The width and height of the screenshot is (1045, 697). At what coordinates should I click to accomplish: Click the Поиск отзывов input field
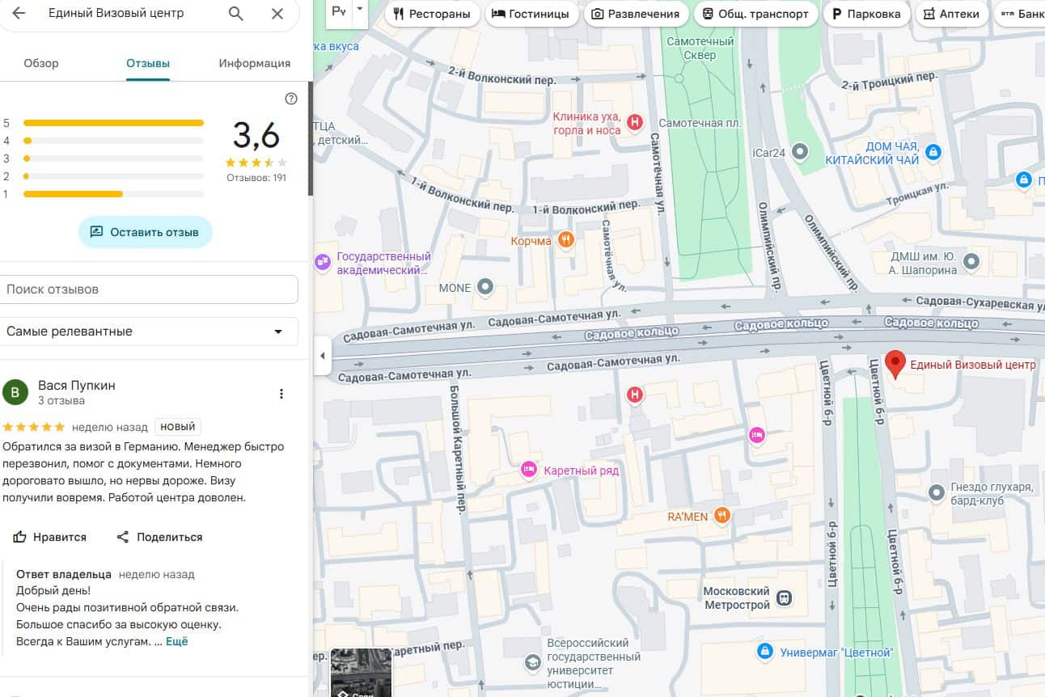click(149, 289)
